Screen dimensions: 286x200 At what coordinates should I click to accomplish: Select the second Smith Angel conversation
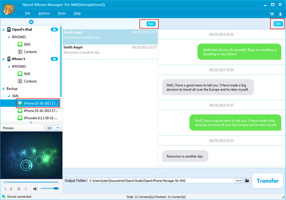point(110,52)
